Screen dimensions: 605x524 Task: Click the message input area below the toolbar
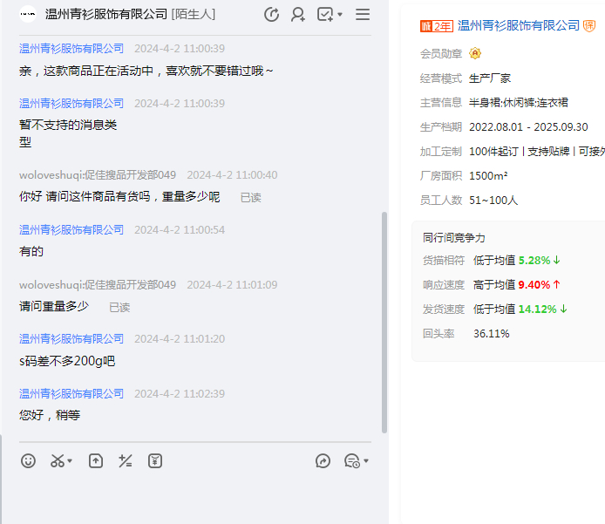pos(192,499)
